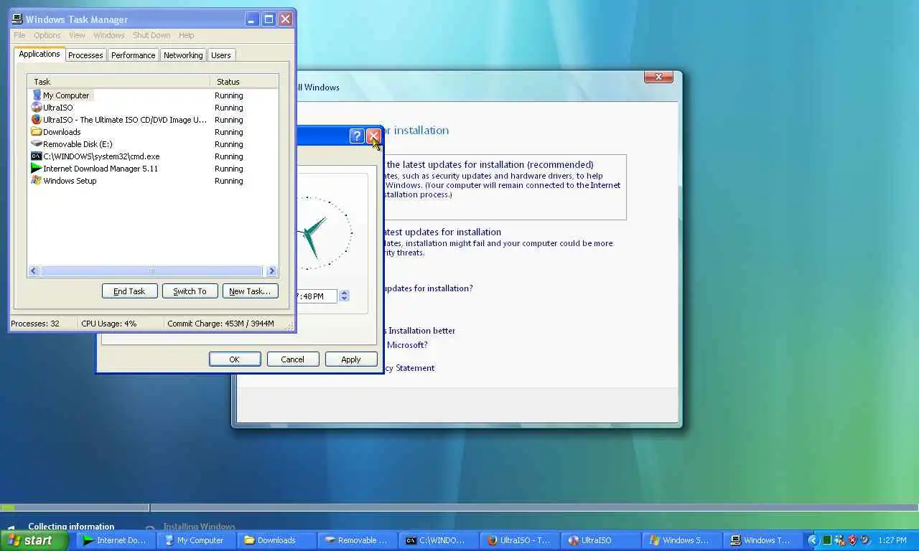Switch to the Processes tab
Image resolution: width=919 pixels, height=551 pixels.
point(85,55)
